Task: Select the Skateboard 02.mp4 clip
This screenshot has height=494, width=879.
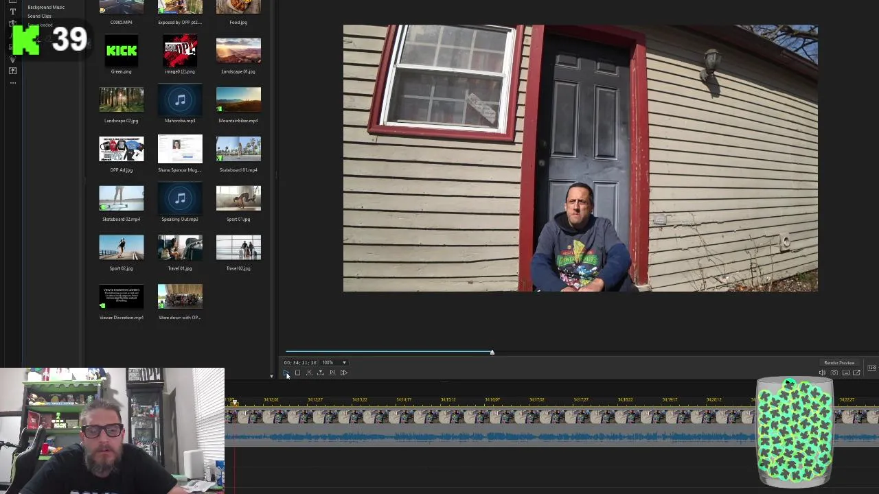Action: tap(122, 199)
